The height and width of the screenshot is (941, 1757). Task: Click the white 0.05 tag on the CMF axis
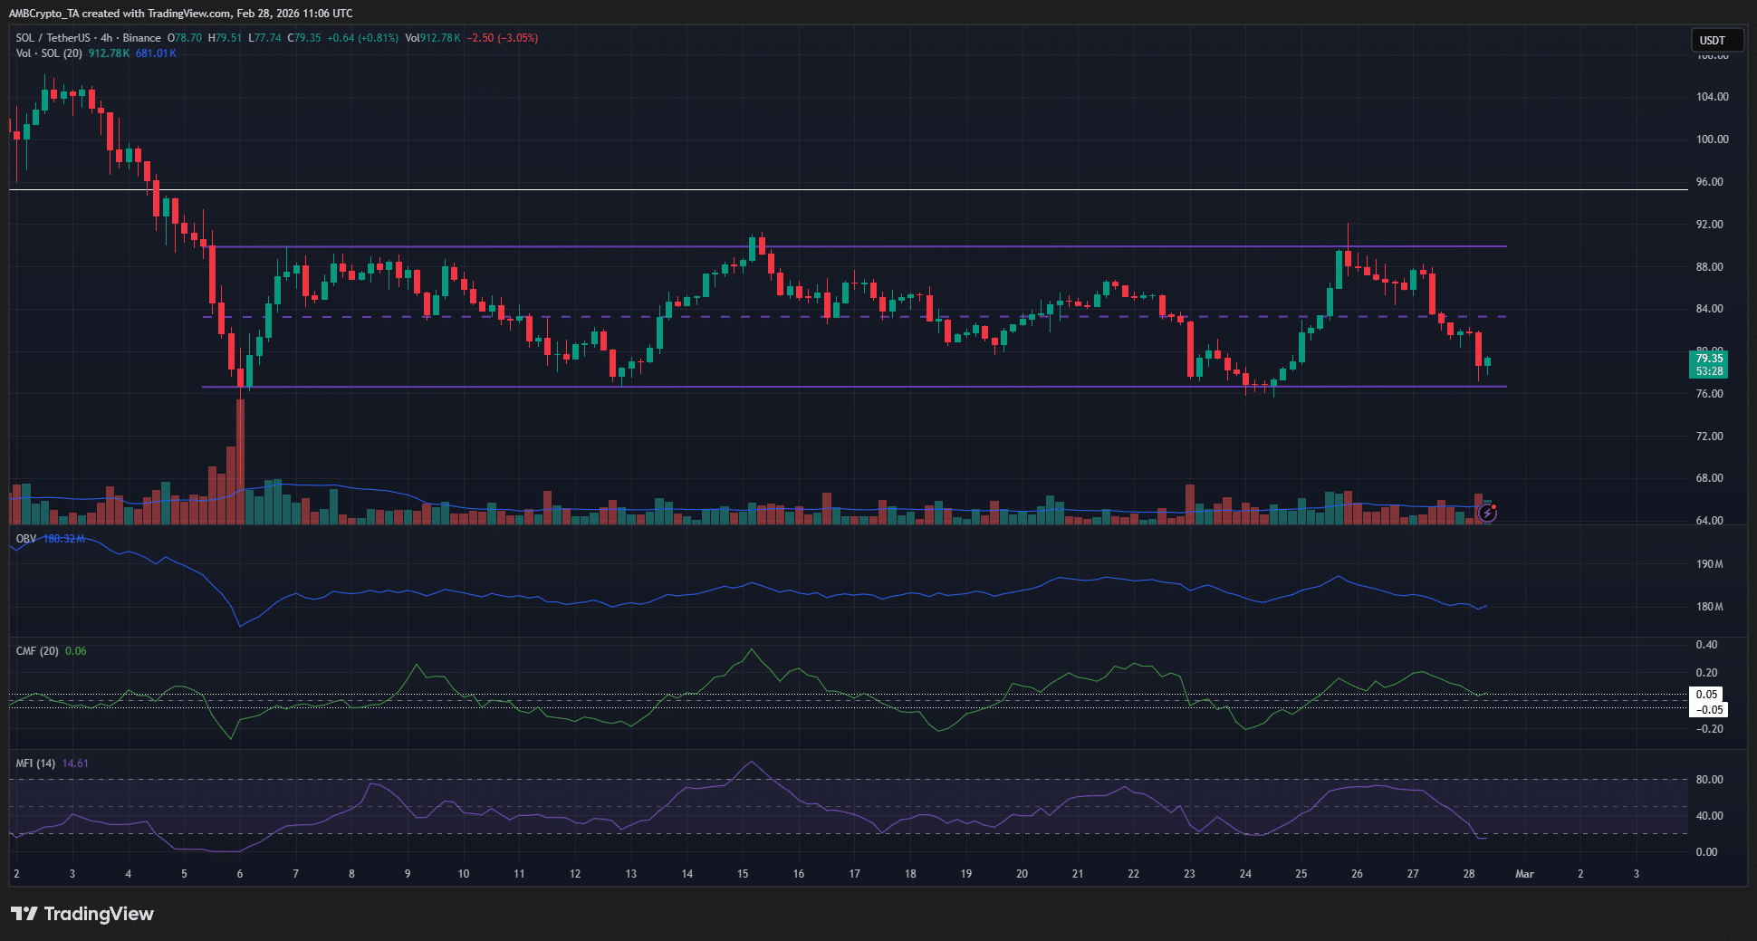[x=1707, y=695]
